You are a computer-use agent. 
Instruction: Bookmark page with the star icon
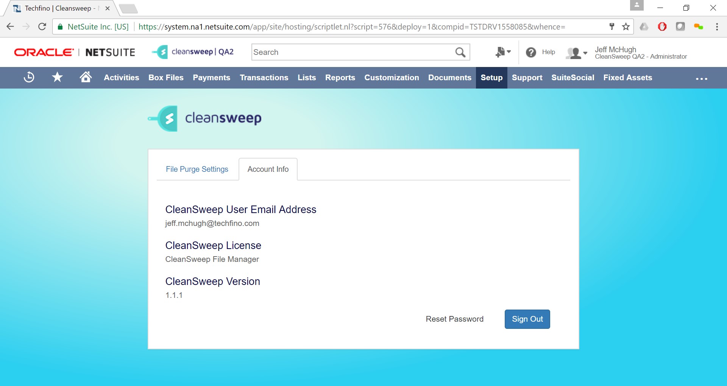click(x=626, y=26)
